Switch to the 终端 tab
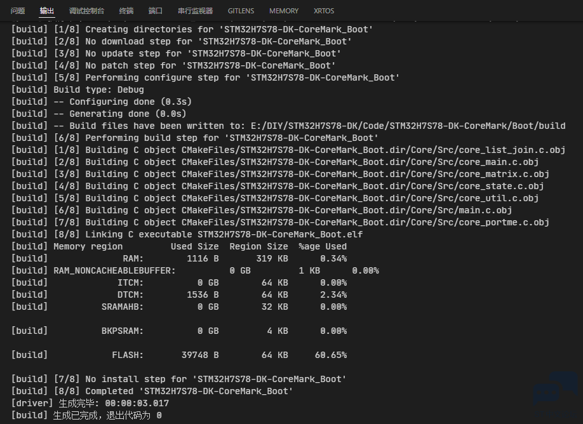583x424 pixels. 126,11
